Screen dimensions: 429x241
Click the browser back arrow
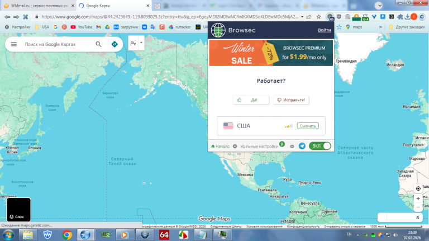7,17
